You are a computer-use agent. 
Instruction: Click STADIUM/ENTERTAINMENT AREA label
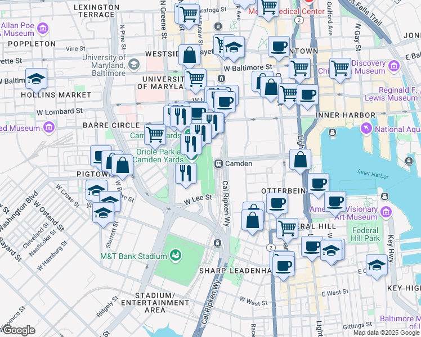click(155, 303)
